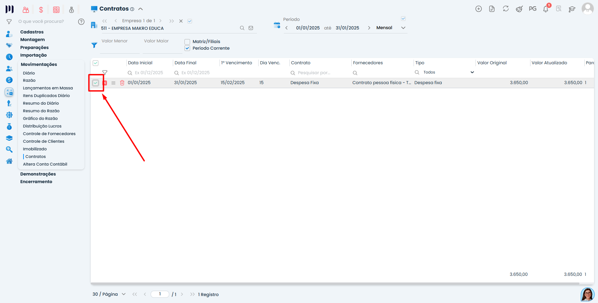Click the row menu lines icon

pos(113,83)
